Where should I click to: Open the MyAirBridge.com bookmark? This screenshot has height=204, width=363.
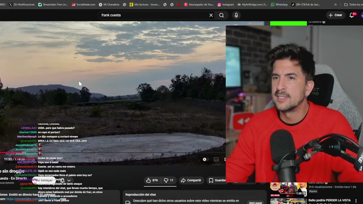point(252,5)
